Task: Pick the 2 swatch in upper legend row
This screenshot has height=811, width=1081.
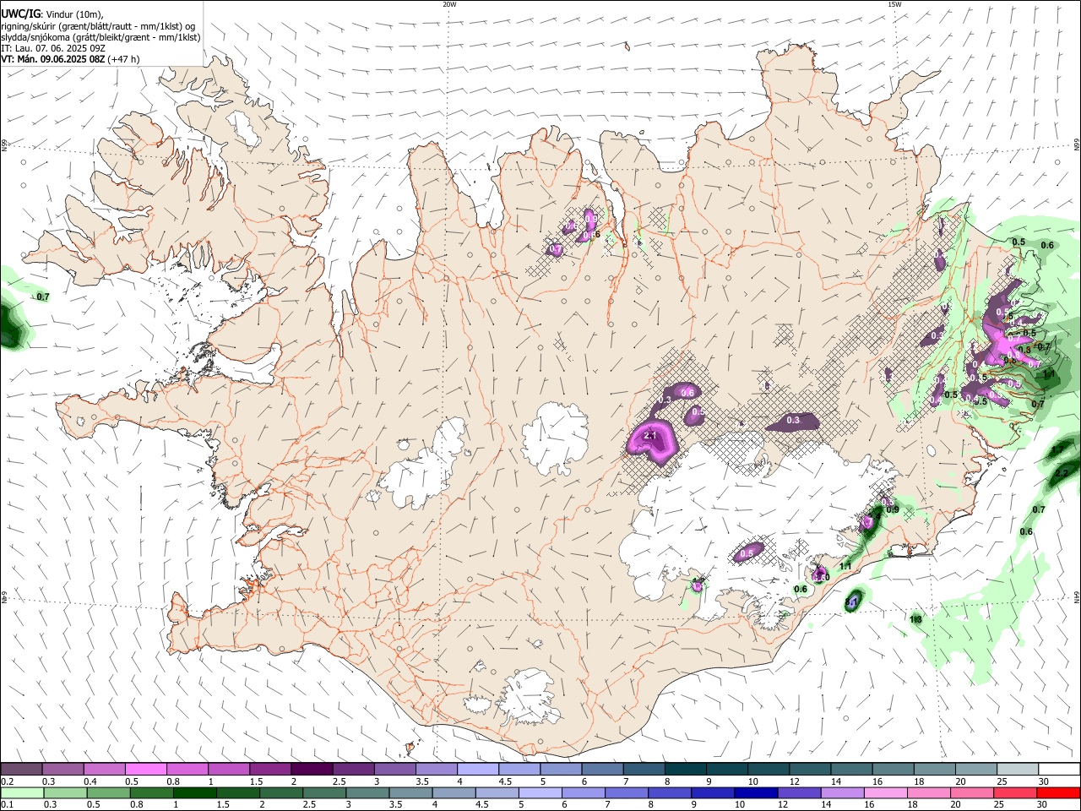Action: coord(311,770)
